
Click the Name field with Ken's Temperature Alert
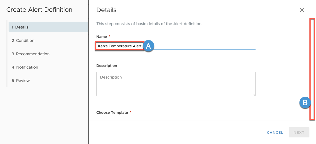pos(176,46)
